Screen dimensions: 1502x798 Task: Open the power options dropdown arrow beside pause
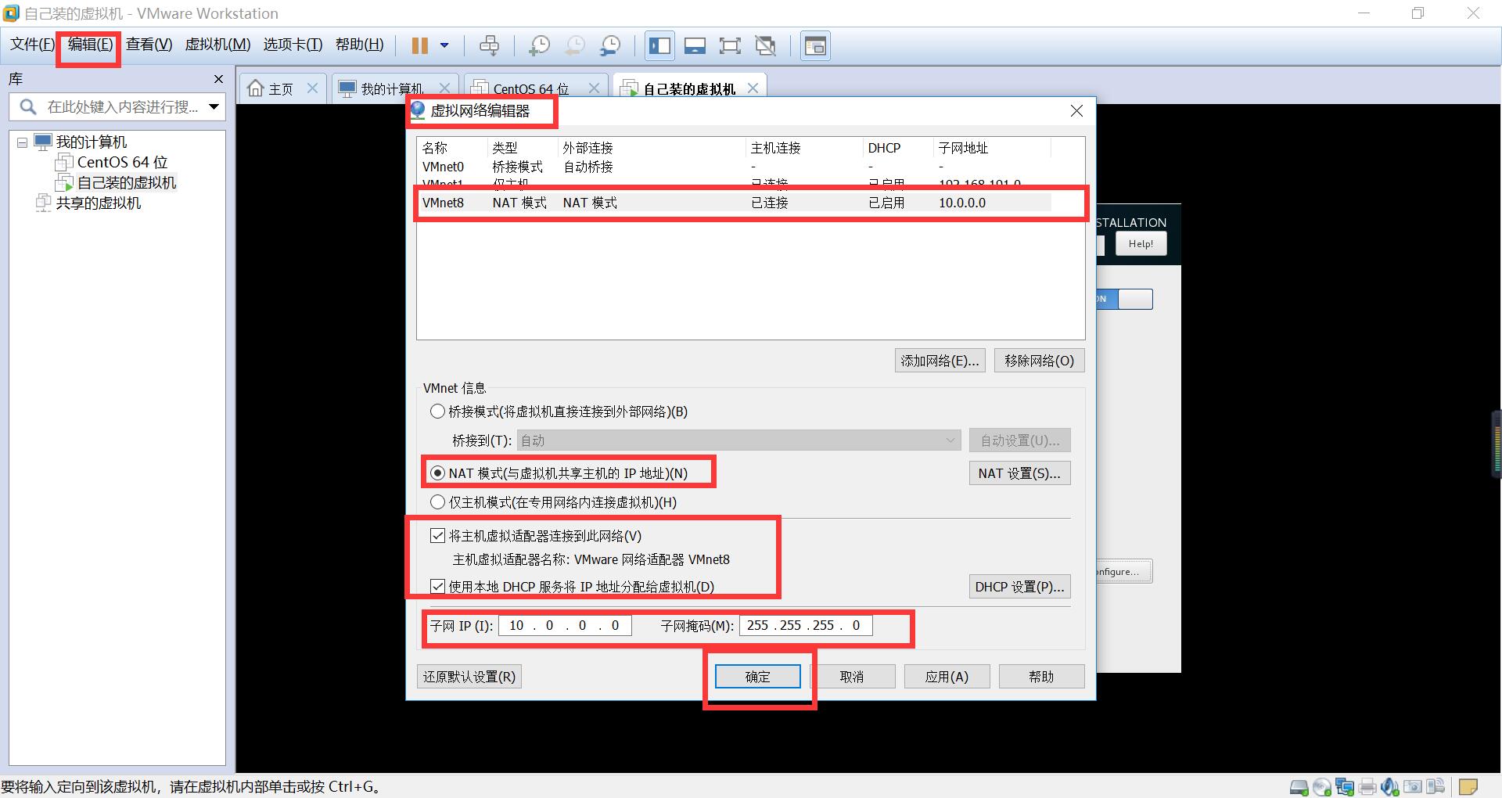[x=444, y=45]
